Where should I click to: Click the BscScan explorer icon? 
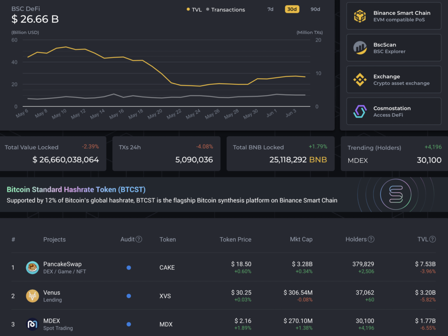(360, 48)
